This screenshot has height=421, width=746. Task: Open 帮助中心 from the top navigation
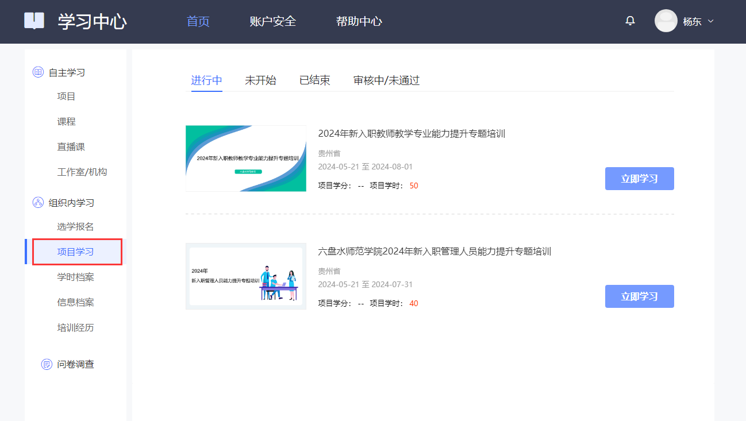(x=359, y=22)
